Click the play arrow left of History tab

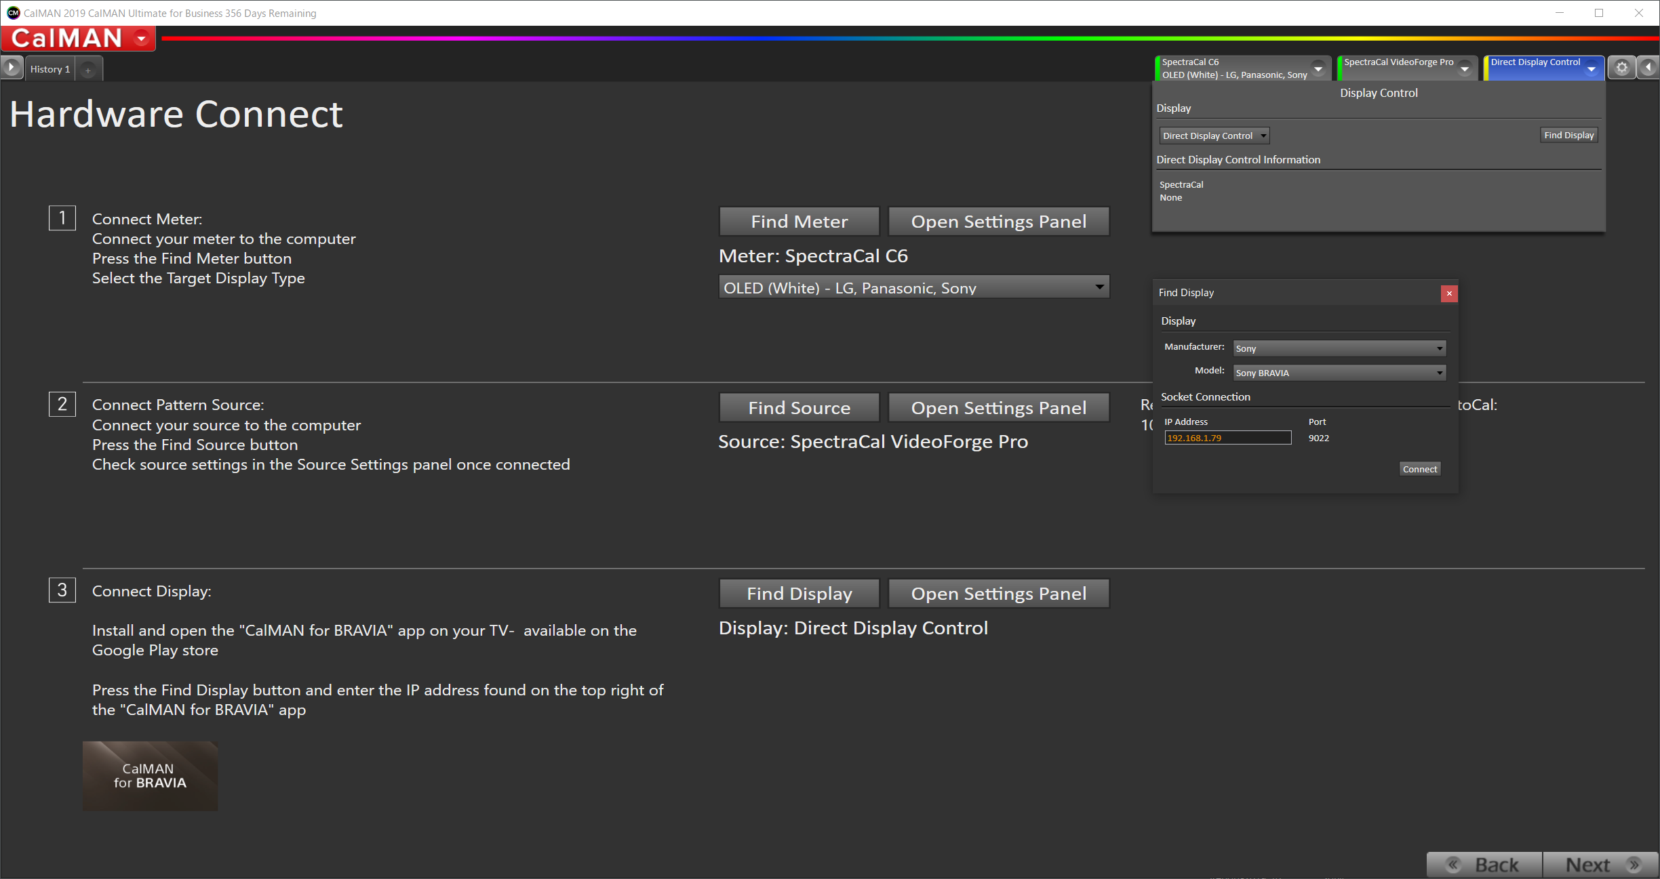click(x=12, y=68)
